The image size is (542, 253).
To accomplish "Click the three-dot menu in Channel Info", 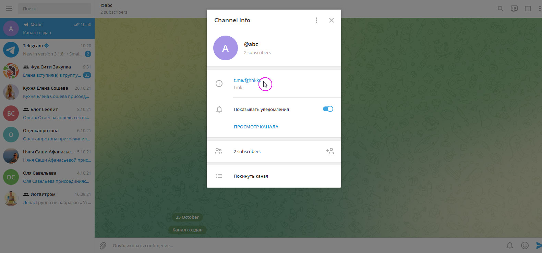I will point(316,20).
